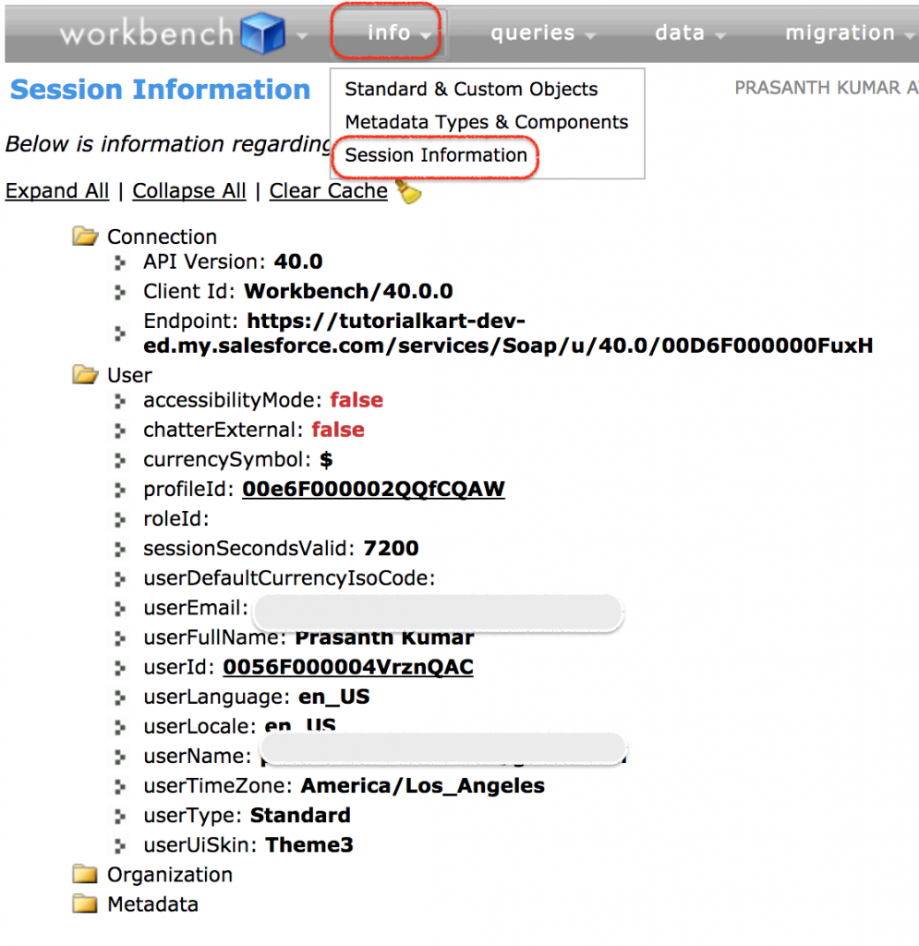Open the data dropdown menu
Viewport: 919px width, 946px height.
tap(681, 31)
